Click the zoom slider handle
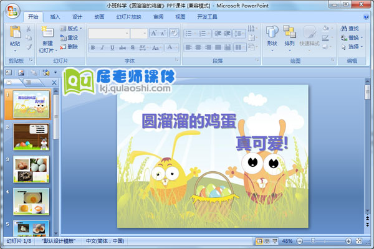The width and height of the screenshot is (374, 249). [x=313, y=241]
